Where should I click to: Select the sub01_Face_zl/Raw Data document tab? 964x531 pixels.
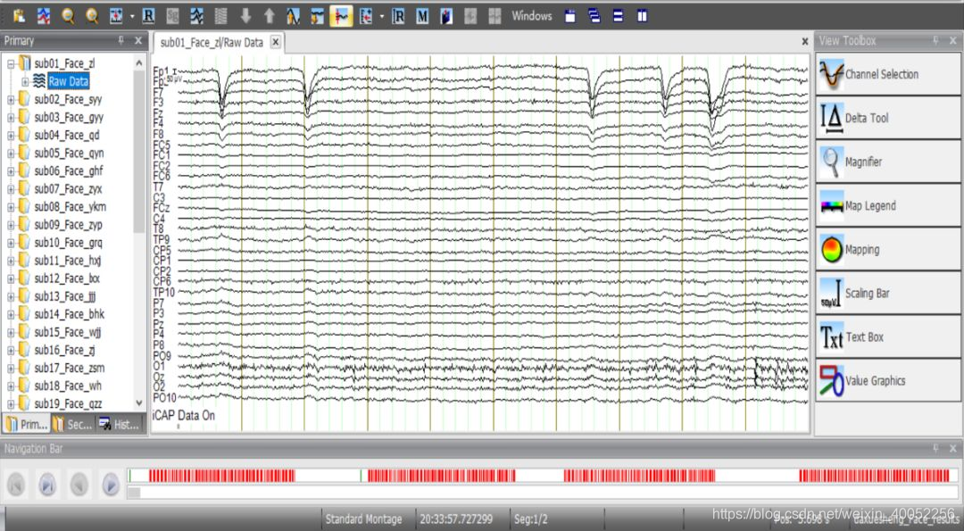[212, 43]
